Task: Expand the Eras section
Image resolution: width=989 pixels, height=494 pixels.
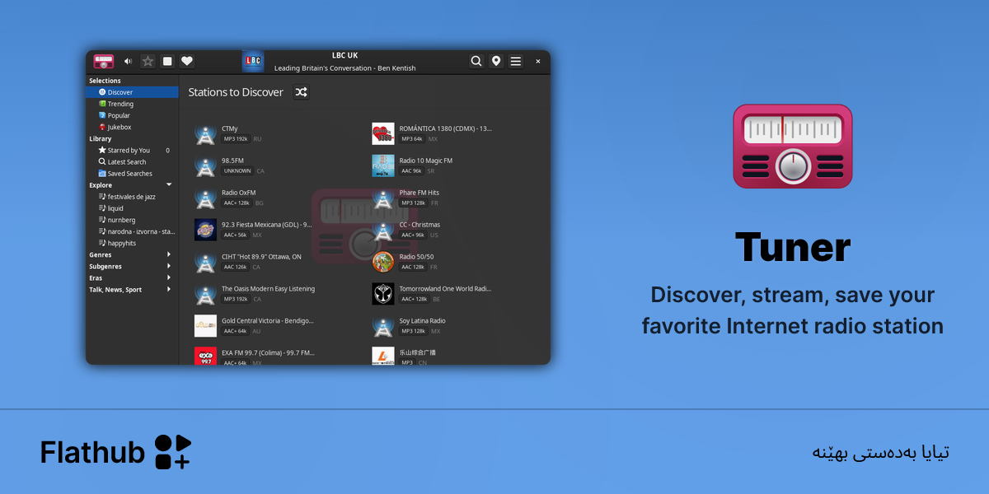Action: point(169,277)
